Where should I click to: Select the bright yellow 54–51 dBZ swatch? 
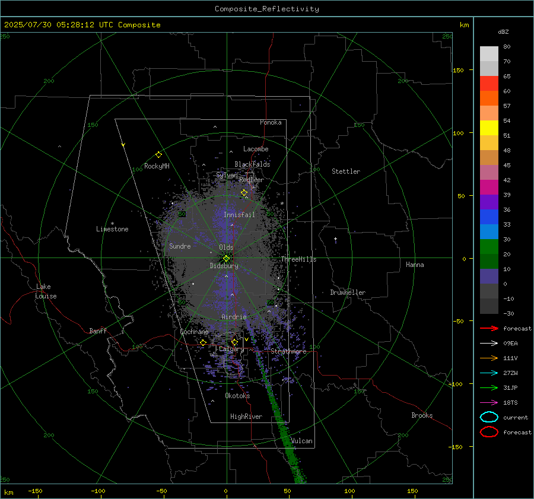(489, 128)
